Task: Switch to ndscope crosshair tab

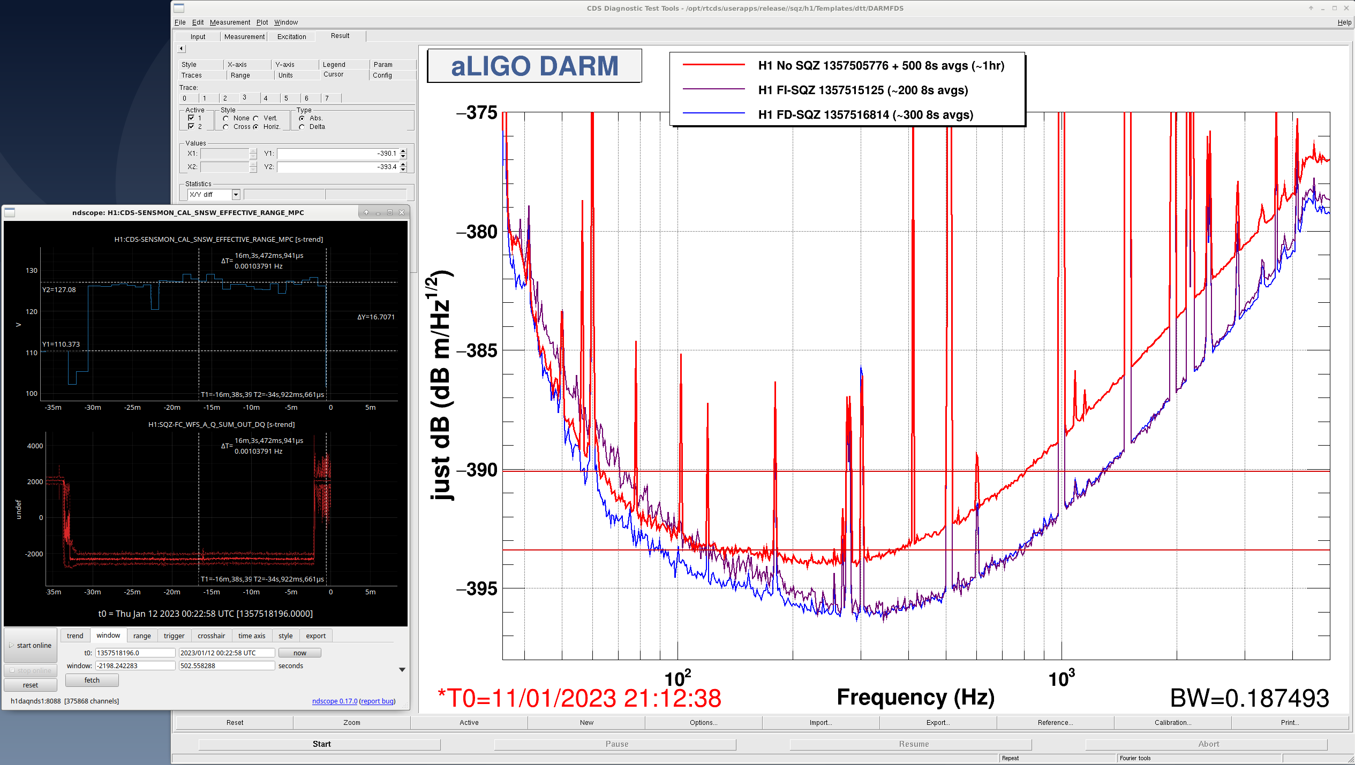Action: [x=211, y=636]
